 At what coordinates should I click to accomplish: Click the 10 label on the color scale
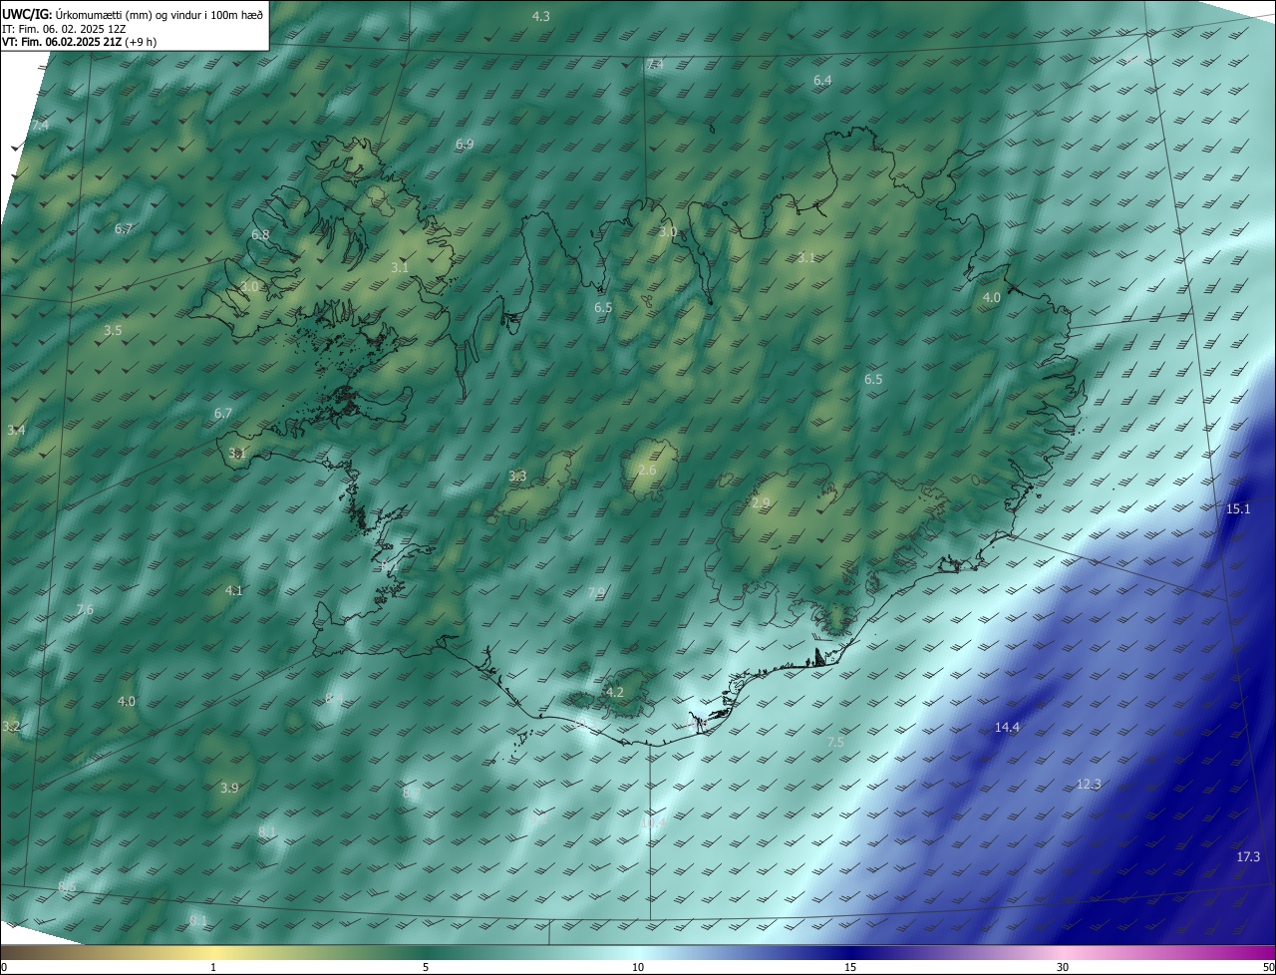coord(638,967)
